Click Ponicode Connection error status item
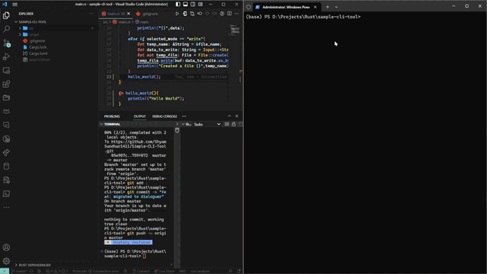This screenshot has height=274, width=487. click(96, 271)
